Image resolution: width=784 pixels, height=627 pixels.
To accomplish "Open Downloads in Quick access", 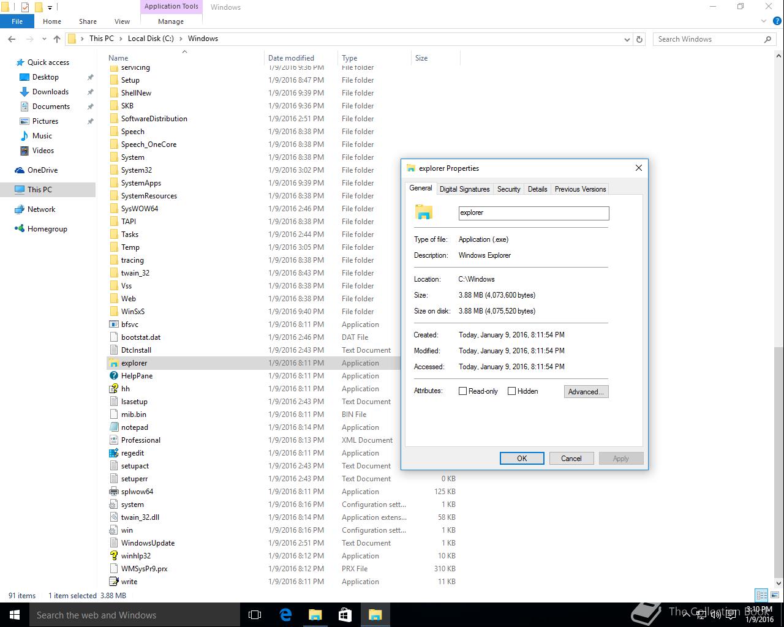I will [50, 92].
